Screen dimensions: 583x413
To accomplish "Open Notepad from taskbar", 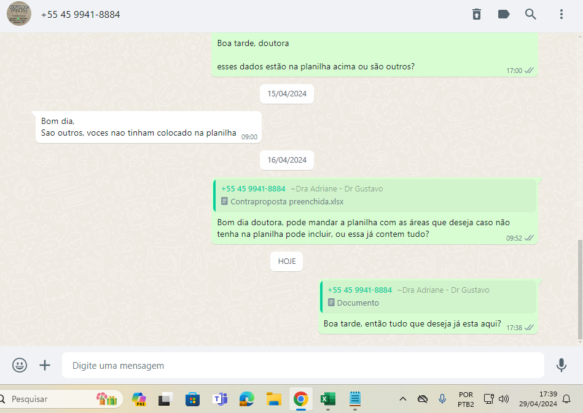I will tap(355, 399).
